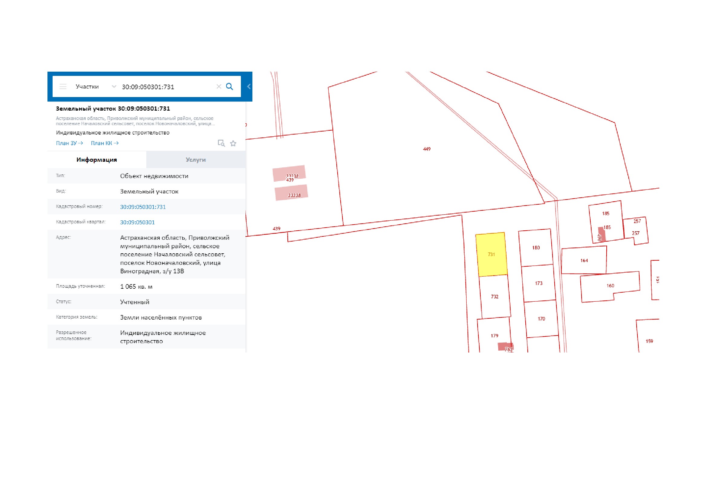Click the area value 1 065 кв. м

pos(136,287)
